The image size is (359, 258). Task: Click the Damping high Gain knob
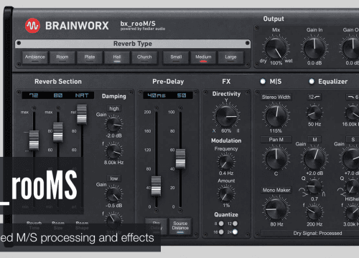pos(113,124)
